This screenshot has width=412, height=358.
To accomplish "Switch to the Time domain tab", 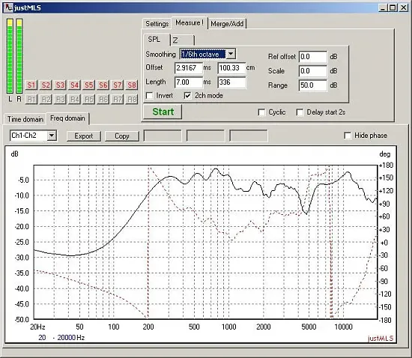I will click(25, 119).
